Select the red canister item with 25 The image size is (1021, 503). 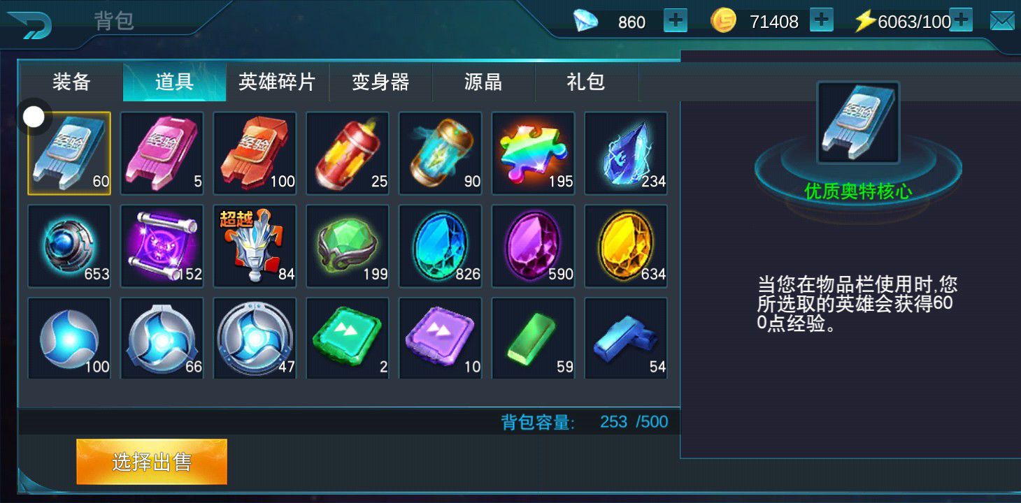(348, 153)
